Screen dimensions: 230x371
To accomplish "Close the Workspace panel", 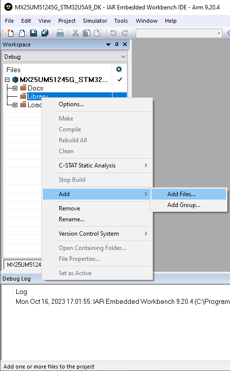I will (x=125, y=44).
